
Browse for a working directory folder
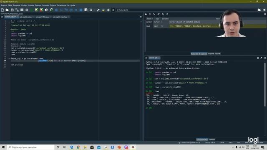coord(259,10)
